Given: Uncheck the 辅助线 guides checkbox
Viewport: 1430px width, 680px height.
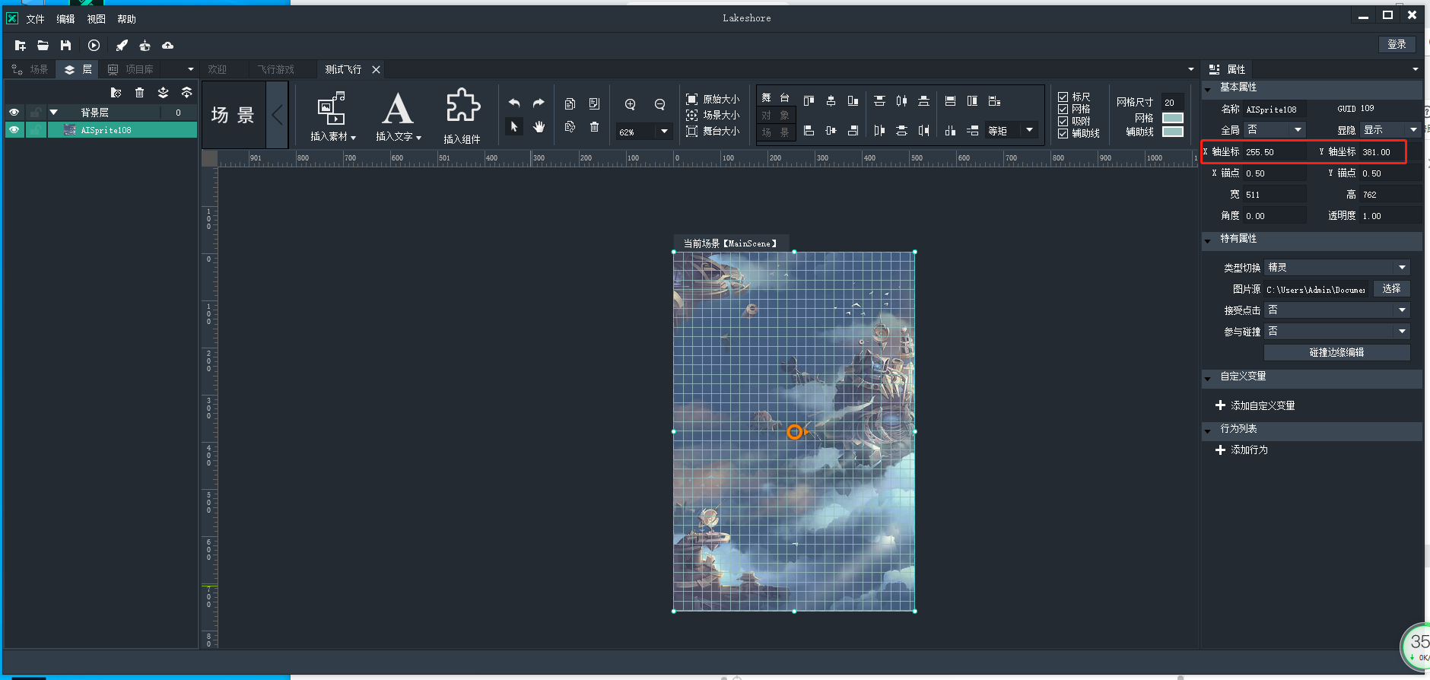Looking at the screenshot, I should point(1063,133).
